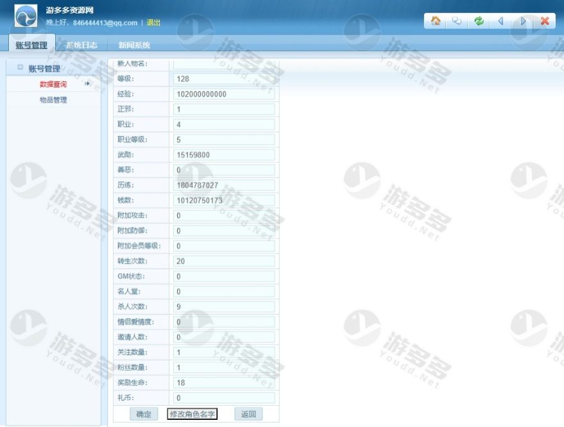Expand the arrow beside 数据查询

click(x=87, y=84)
